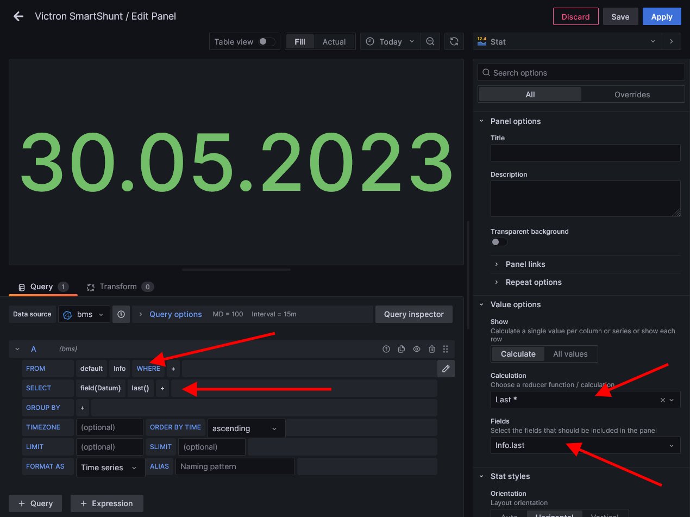
Task: Open the Today time range picker
Action: coord(390,42)
